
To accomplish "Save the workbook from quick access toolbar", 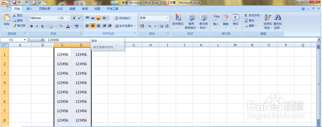I will tap(14, 3).
